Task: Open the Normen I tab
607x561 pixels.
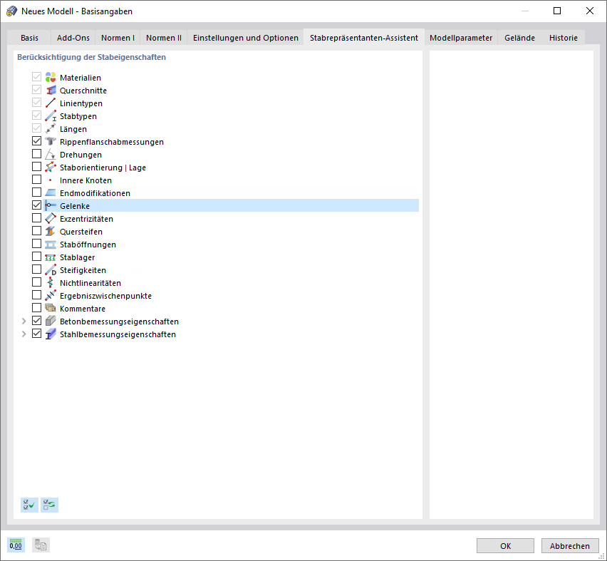Action: point(118,38)
